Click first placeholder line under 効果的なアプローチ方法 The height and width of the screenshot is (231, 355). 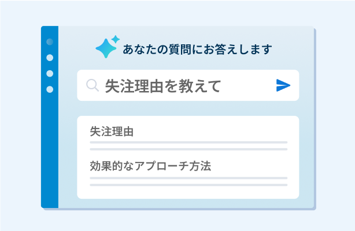tap(188, 178)
